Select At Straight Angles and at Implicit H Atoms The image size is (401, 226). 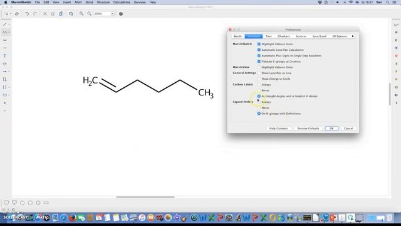(259, 96)
